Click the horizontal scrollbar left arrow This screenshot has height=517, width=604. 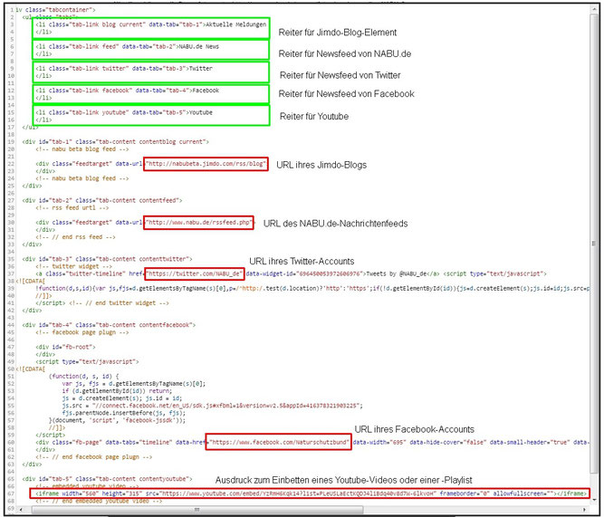coord(21,509)
